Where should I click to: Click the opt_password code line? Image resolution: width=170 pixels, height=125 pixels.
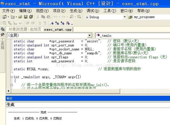tap(76, 41)
